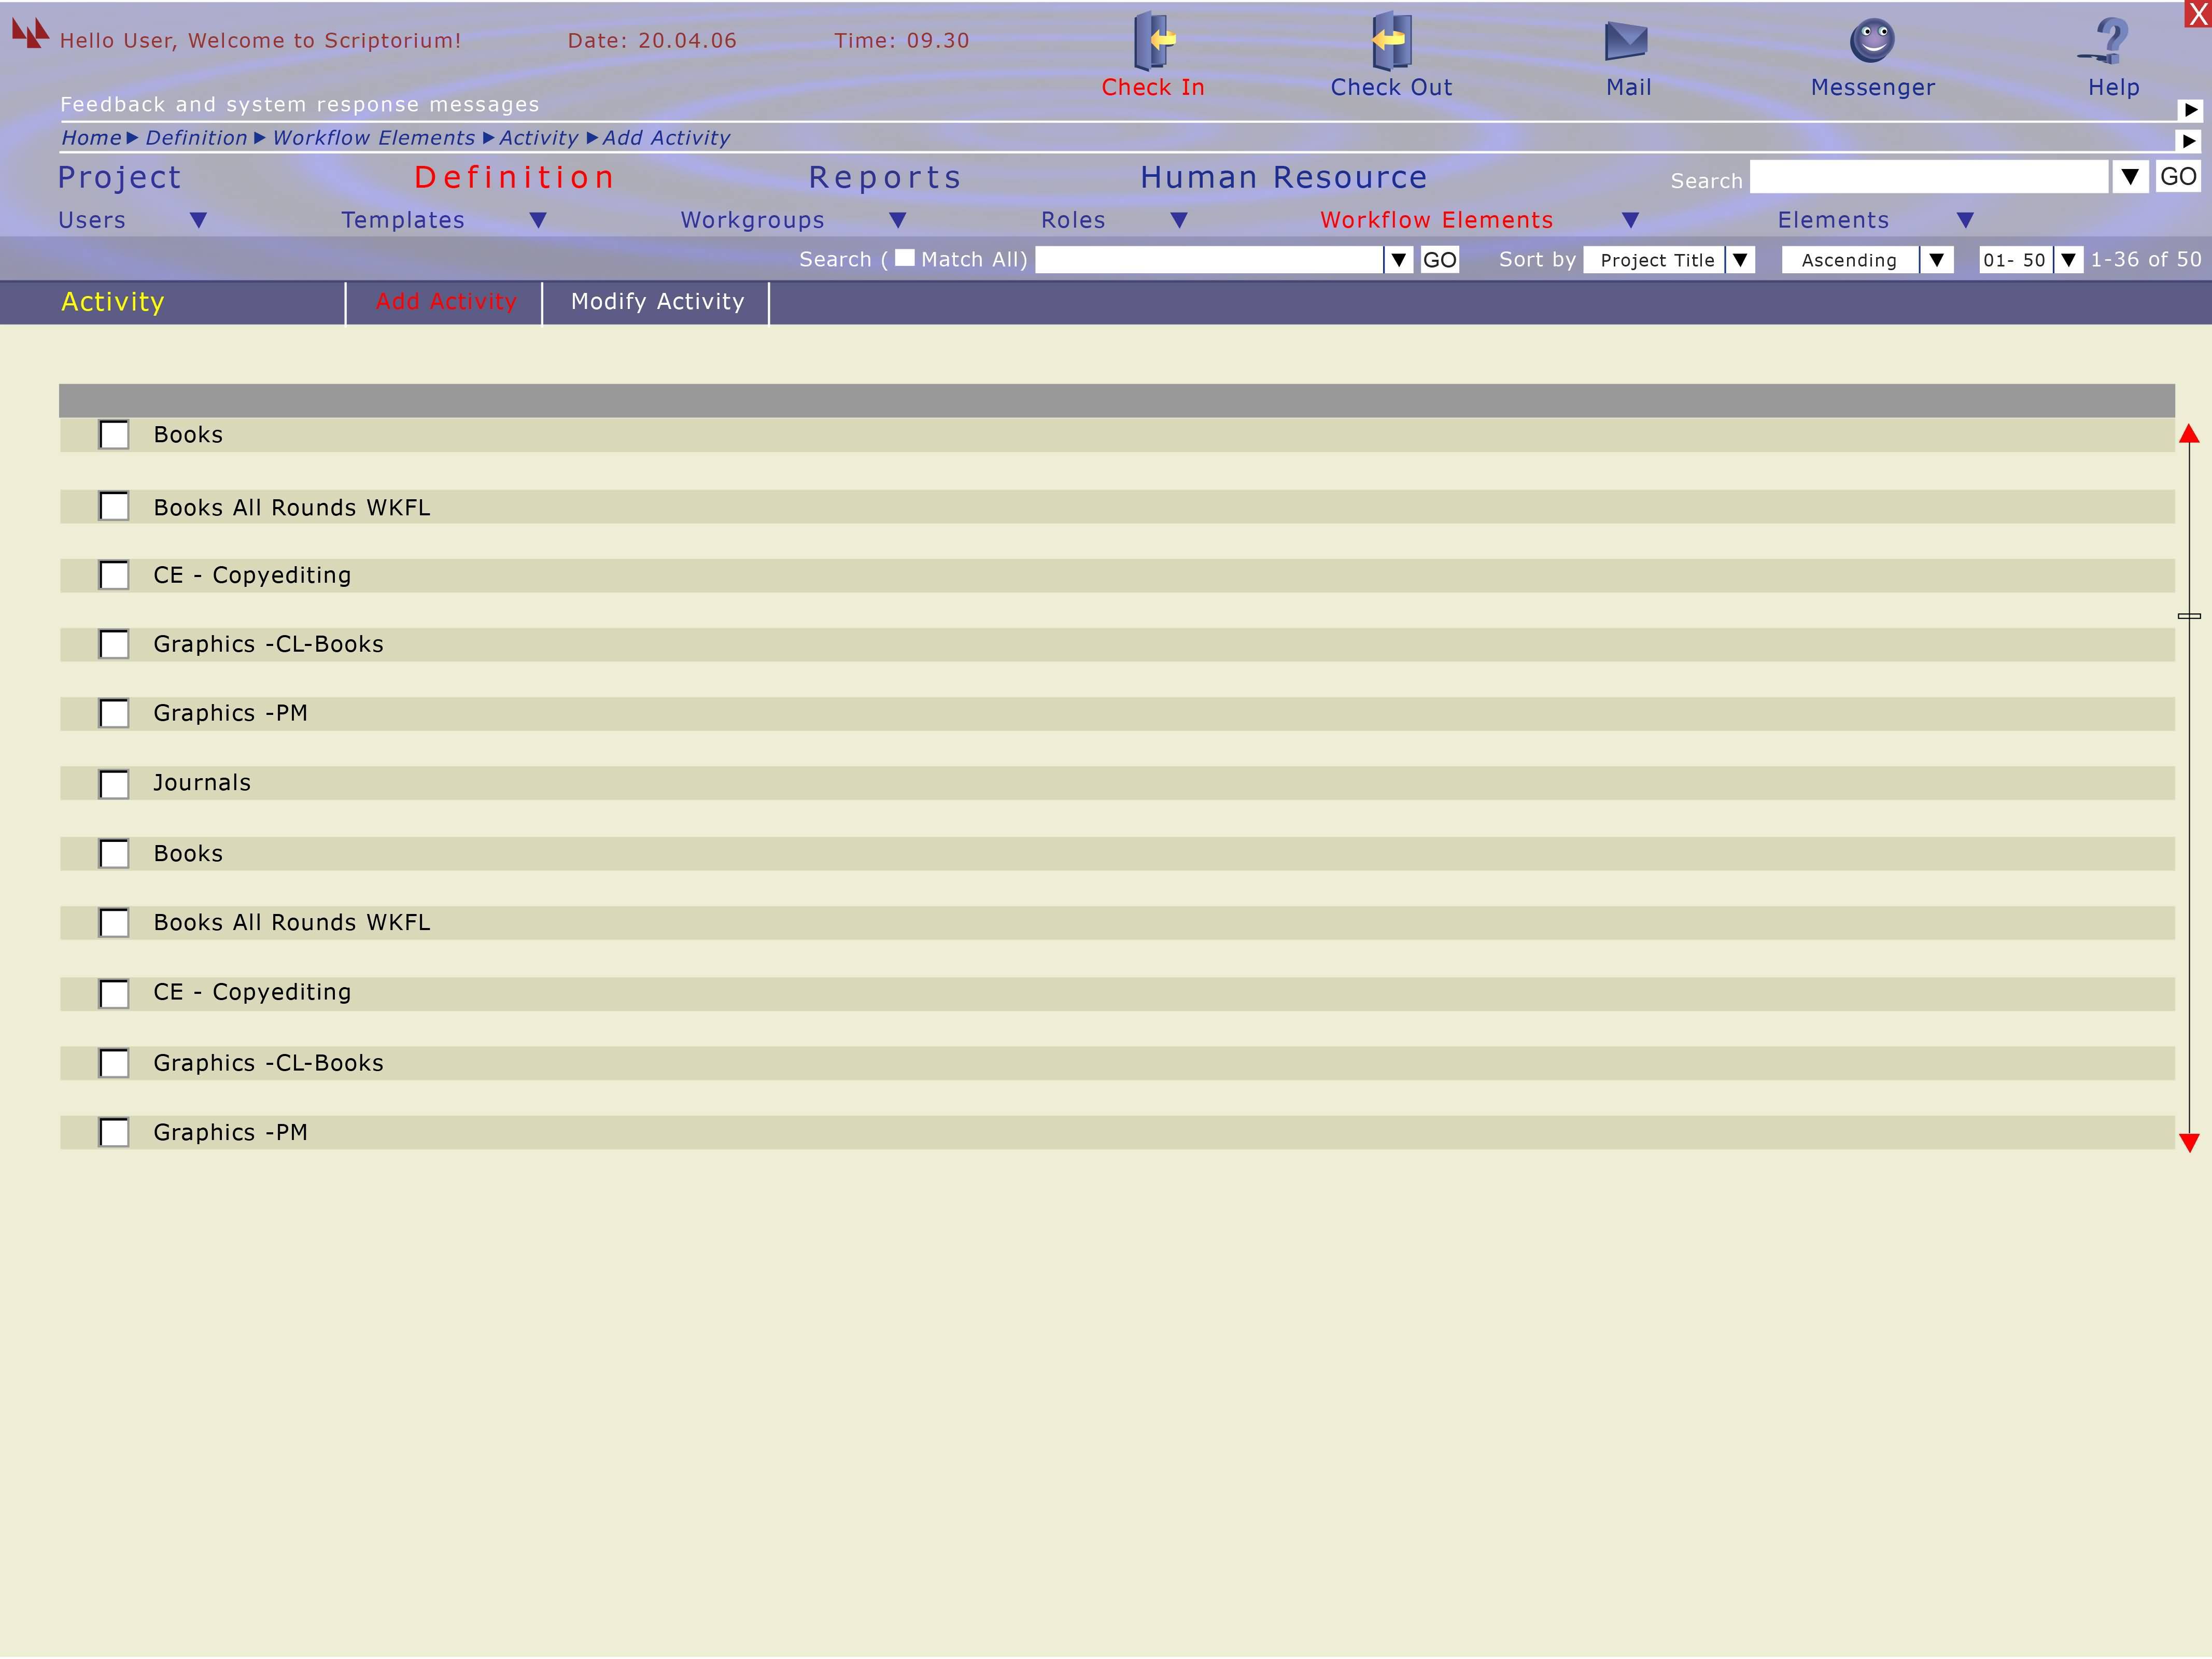
Task: Click the Definition breadcrumb link
Action: coord(196,138)
